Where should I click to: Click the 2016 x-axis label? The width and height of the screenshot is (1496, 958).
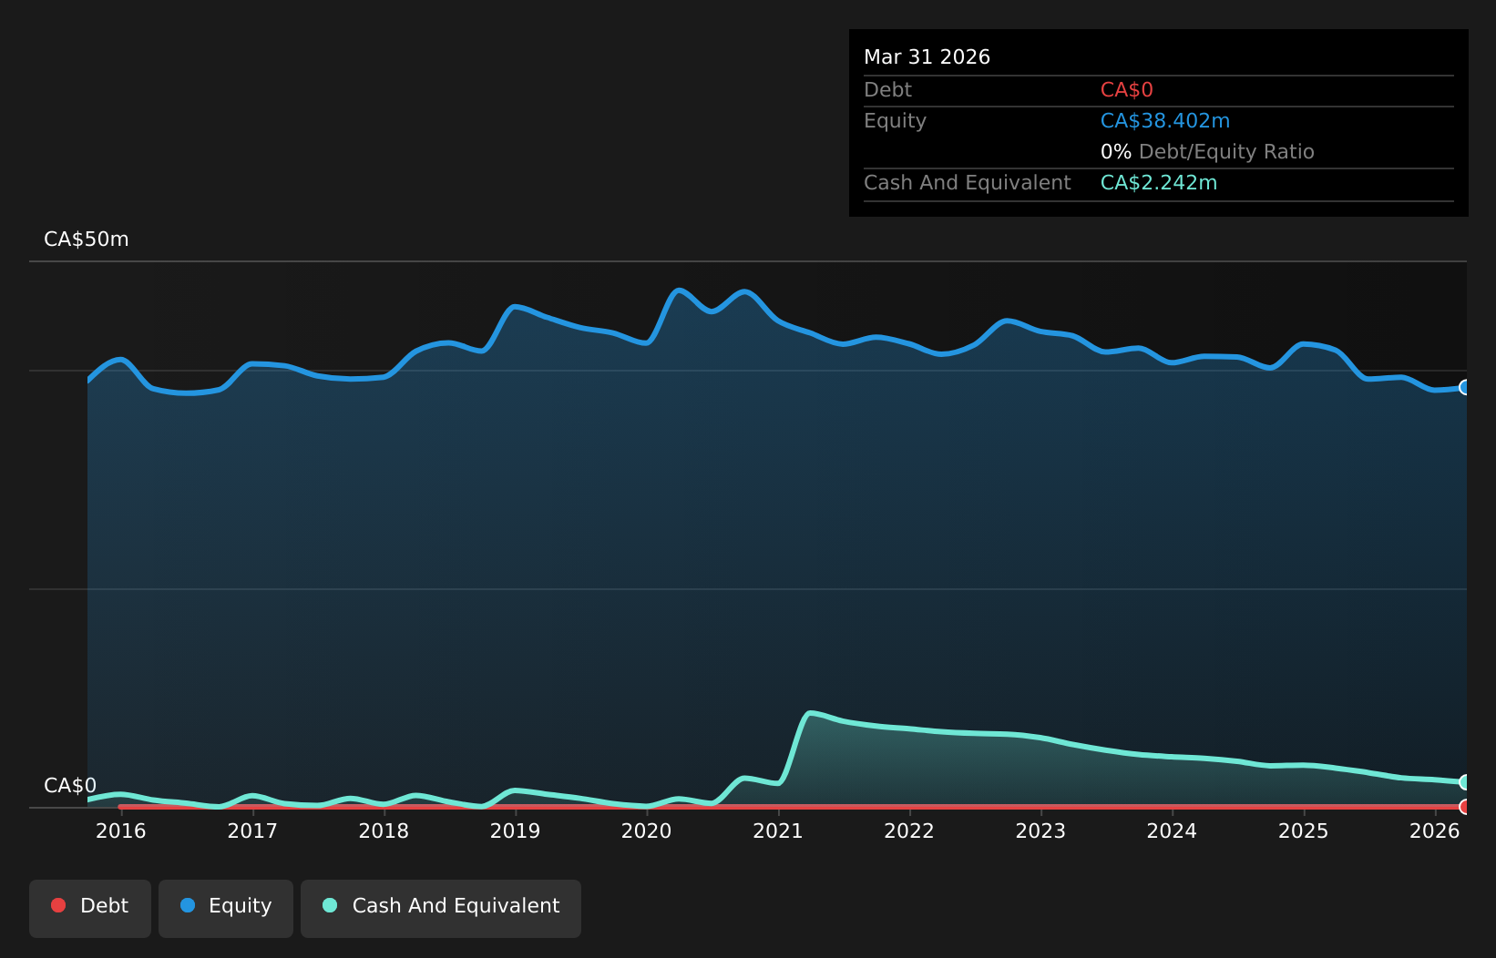click(x=121, y=831)
